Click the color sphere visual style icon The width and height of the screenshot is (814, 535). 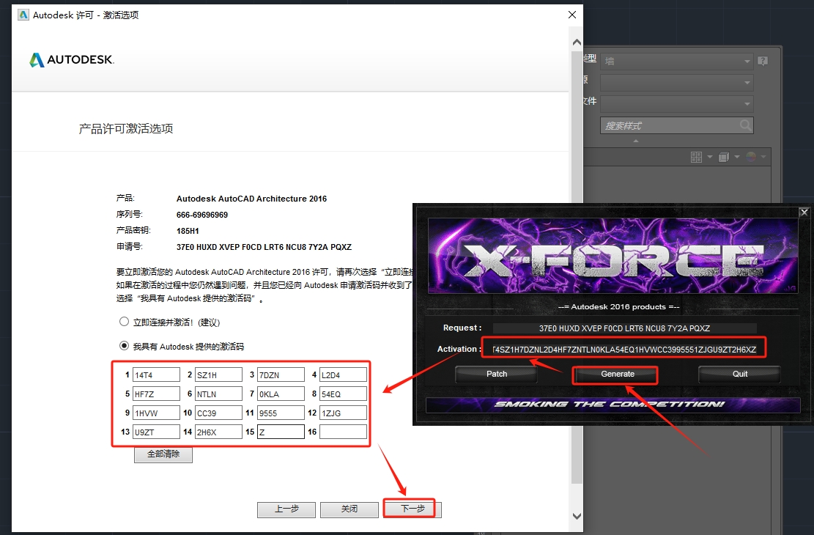(x=751, y=157)
